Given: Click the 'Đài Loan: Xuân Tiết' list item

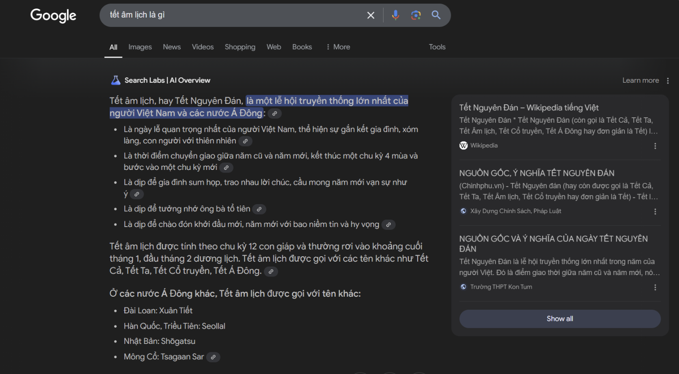Looking at the screenshot, I should (158, 311).
